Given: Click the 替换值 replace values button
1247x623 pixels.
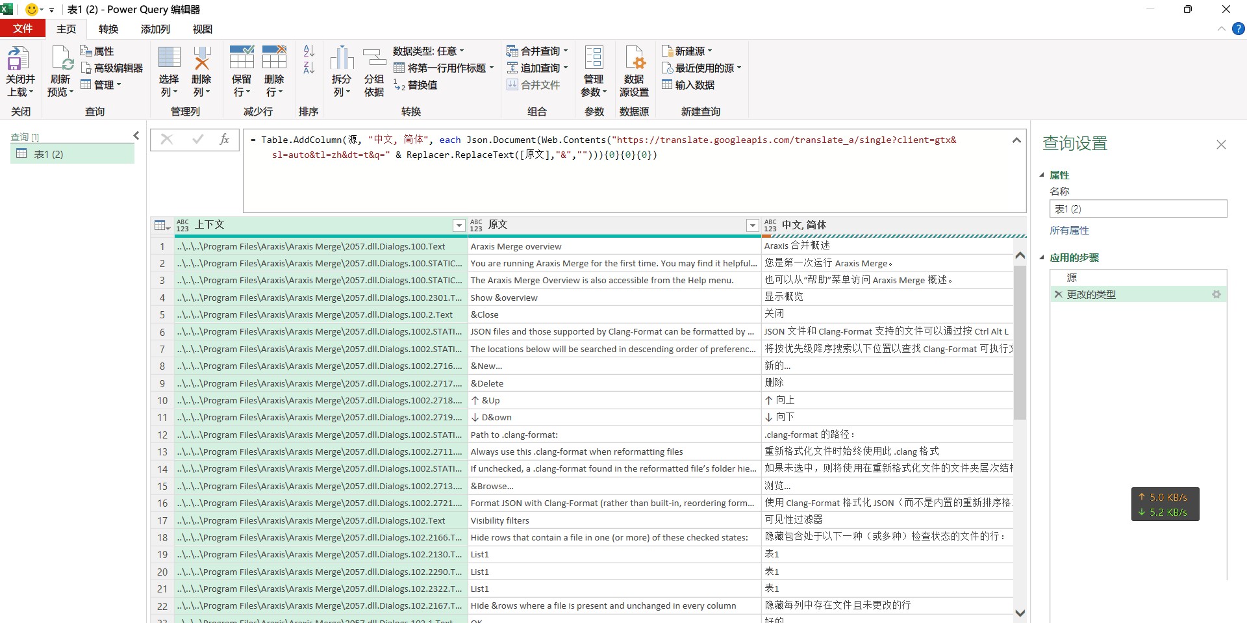Looking at the screenshot, I should click(x=416, y=84).
